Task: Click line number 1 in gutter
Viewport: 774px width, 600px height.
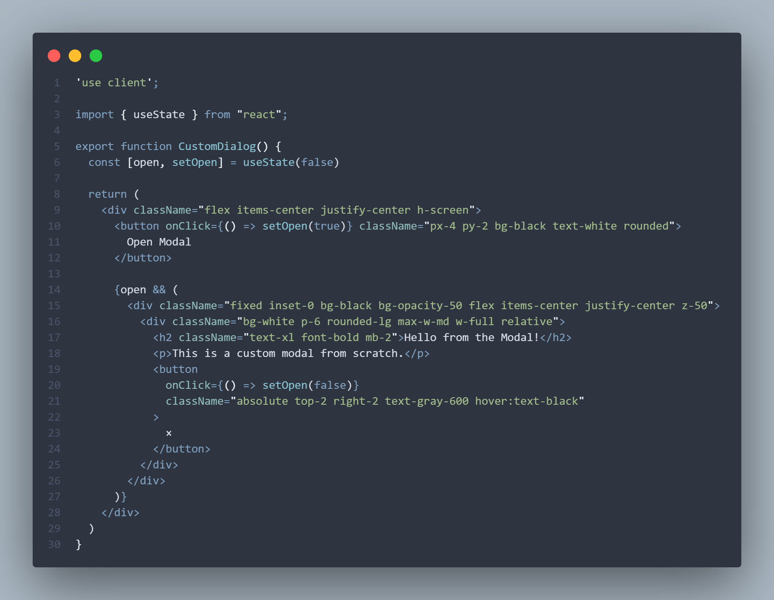Action: [57, 83]
